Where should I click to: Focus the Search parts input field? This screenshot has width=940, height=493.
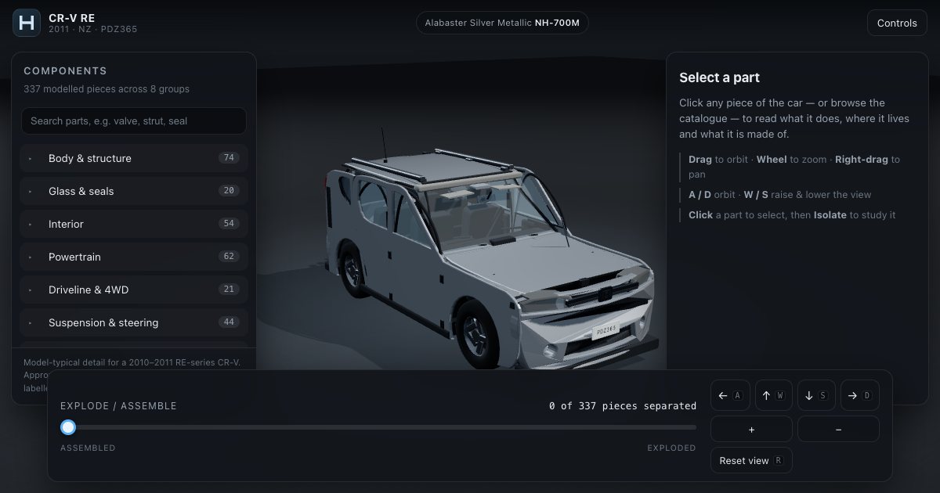[x=134, y=121]
